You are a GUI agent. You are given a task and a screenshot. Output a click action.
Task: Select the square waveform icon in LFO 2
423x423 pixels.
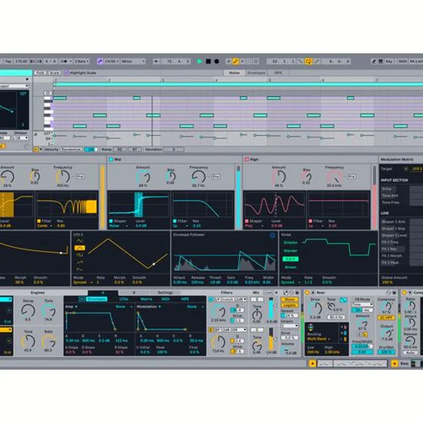tap(79, 255)
